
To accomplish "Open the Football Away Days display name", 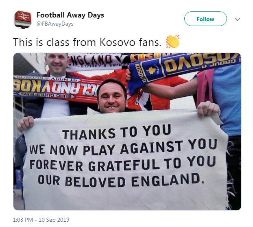I will tap(70, 15).
